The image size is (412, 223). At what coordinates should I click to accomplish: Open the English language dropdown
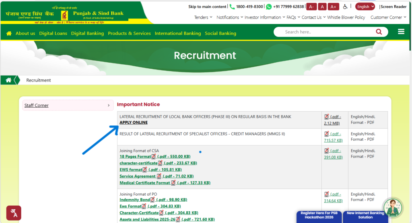point(365,6)
